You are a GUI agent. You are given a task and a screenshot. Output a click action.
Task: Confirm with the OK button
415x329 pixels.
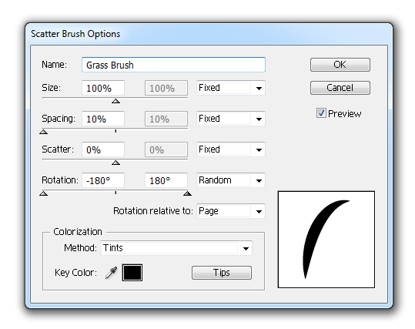pos(340,65)
